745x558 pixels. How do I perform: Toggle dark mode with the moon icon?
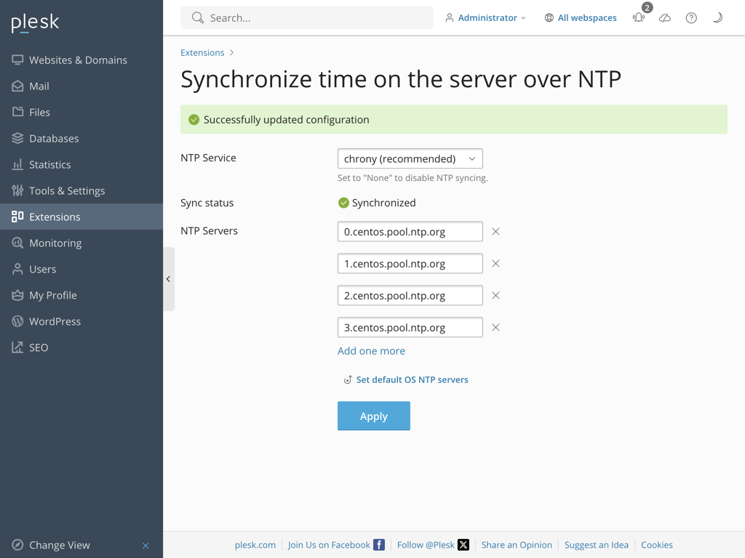717,17
